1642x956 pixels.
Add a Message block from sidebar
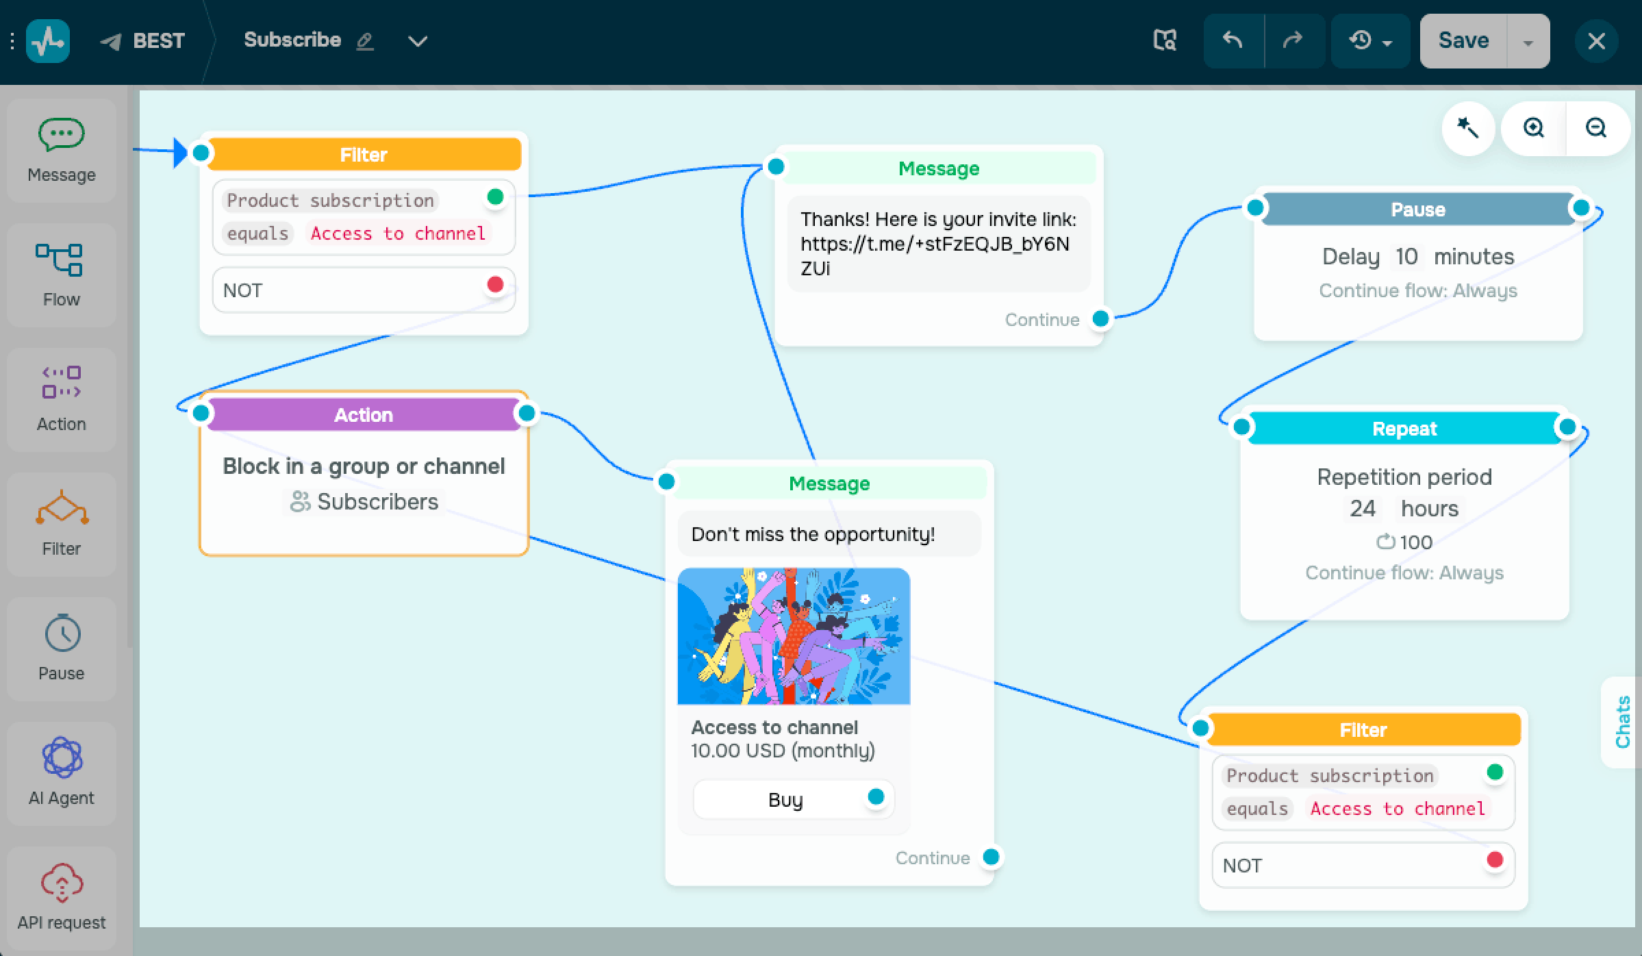(61, 150)
